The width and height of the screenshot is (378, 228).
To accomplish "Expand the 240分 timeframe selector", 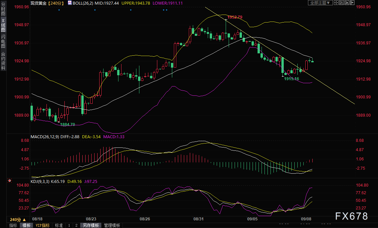I will [x=18, y=219].
